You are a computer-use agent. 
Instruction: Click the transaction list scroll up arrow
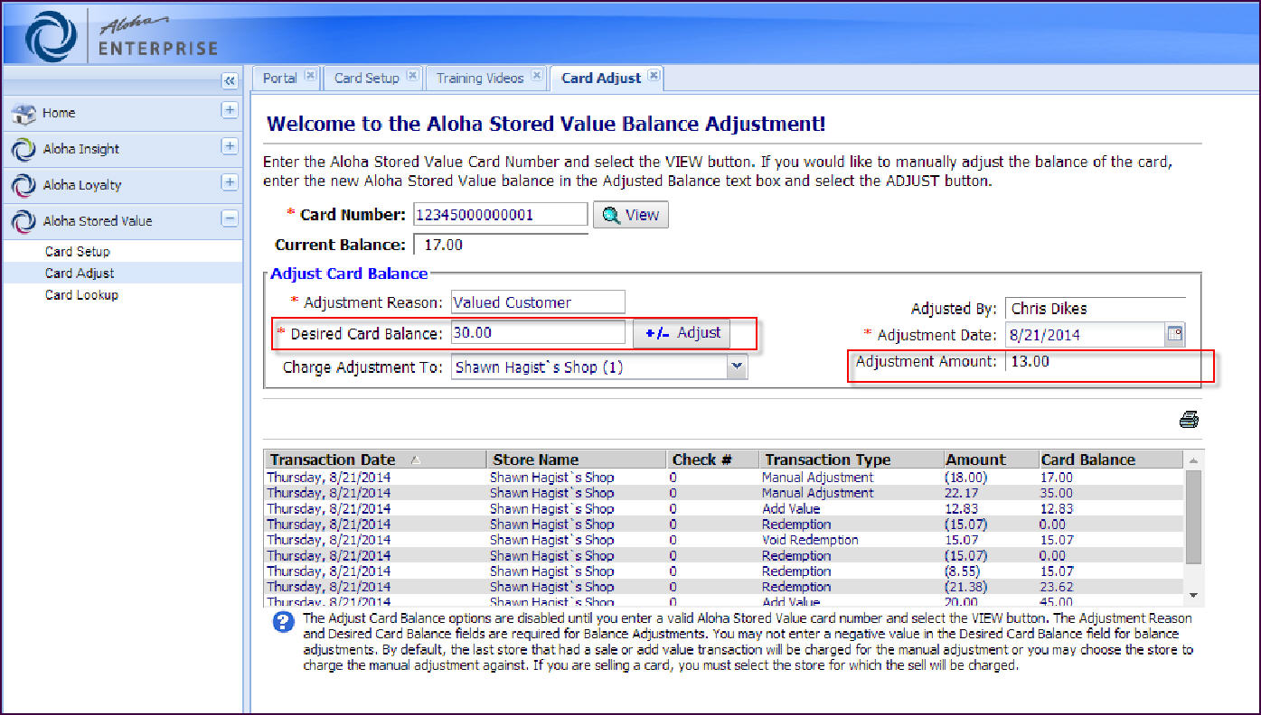coord(1193,459)
